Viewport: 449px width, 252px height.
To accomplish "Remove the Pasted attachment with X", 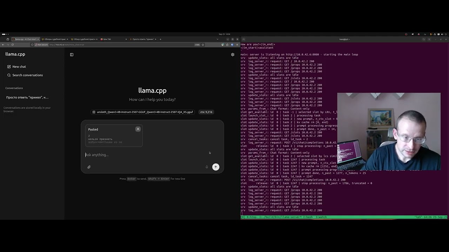I will tap(138, 129).
